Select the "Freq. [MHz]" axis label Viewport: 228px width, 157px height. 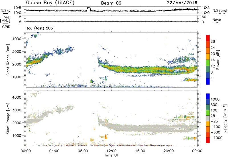(x=5, y=19)
